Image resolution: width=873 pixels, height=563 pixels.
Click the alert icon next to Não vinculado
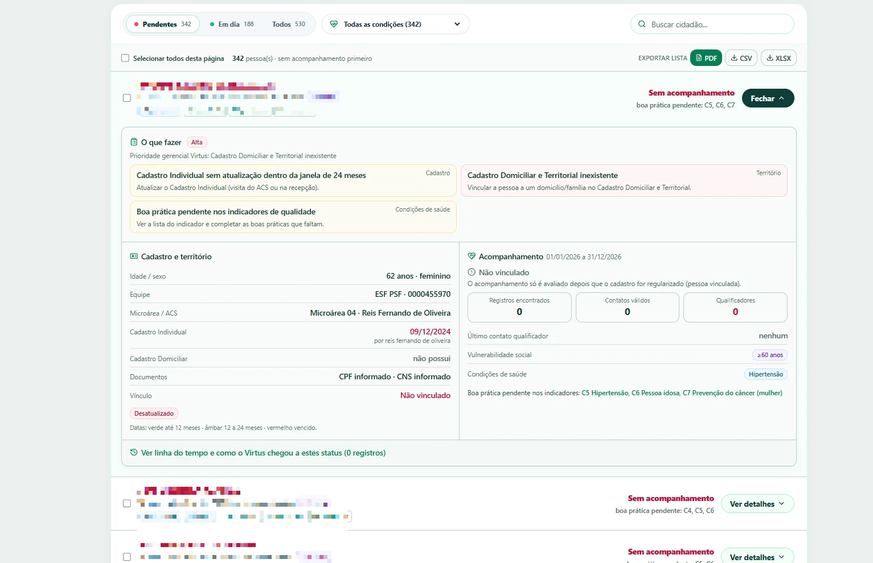click(x=472, y=272)
